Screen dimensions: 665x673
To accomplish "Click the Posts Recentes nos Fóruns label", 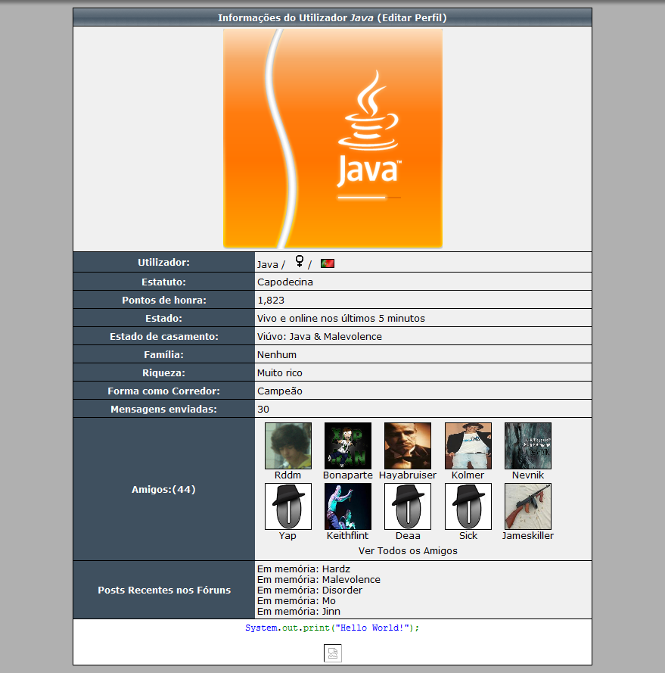I will [x=164, y=590].
